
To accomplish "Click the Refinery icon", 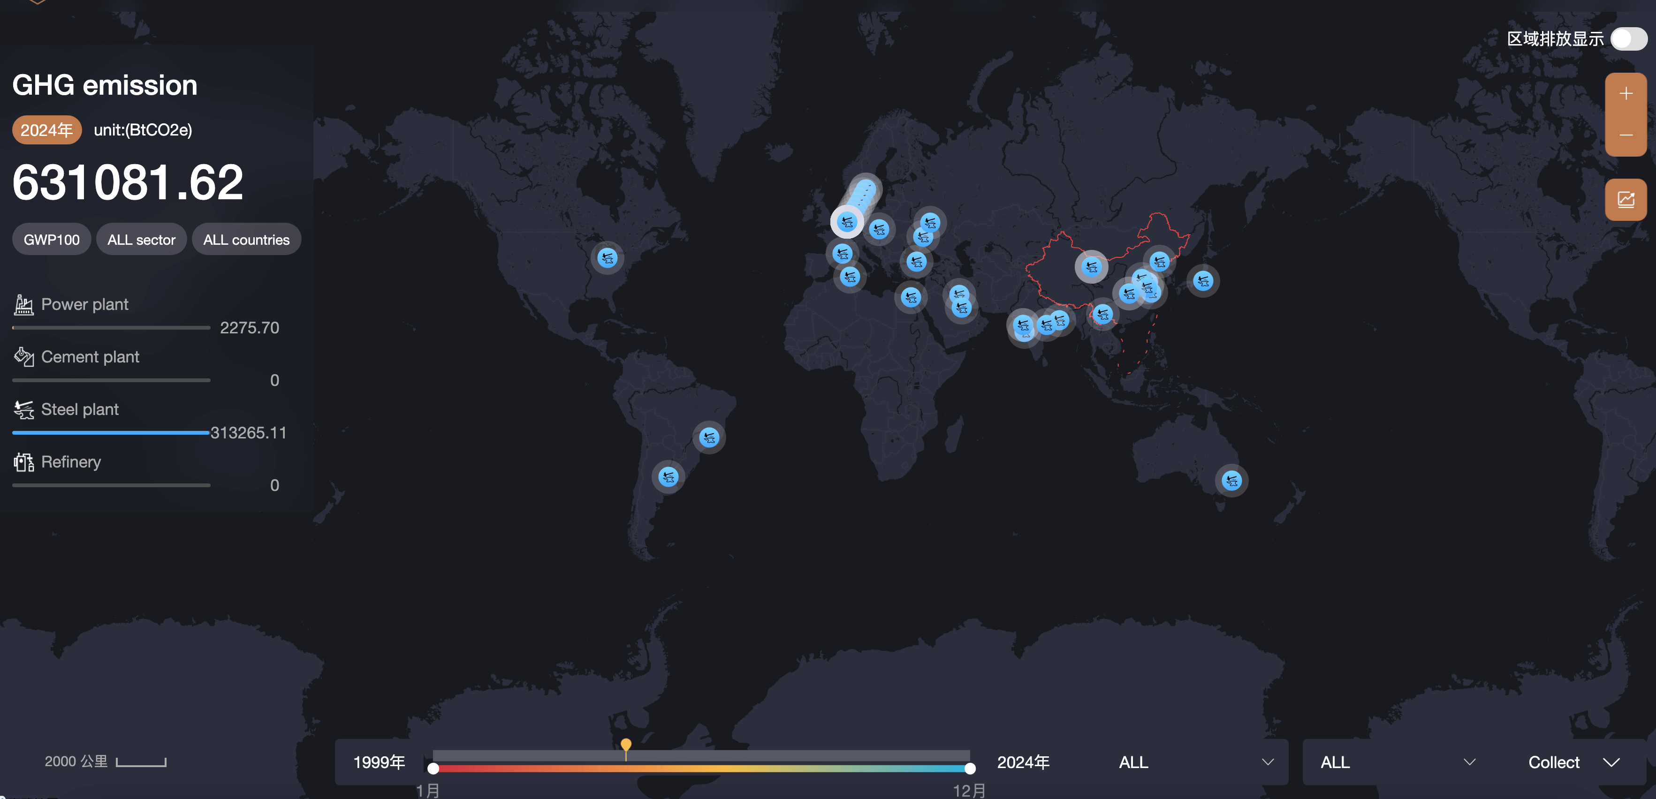I will pos(24,462).
